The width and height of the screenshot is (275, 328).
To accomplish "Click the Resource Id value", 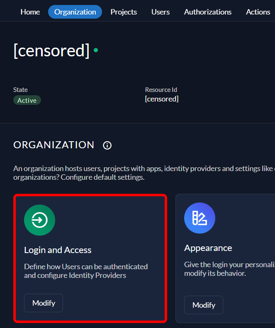I will tap(162, 99).
